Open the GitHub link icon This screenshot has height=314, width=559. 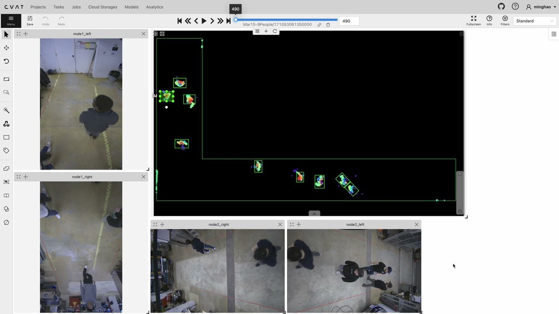click(501, 7)
